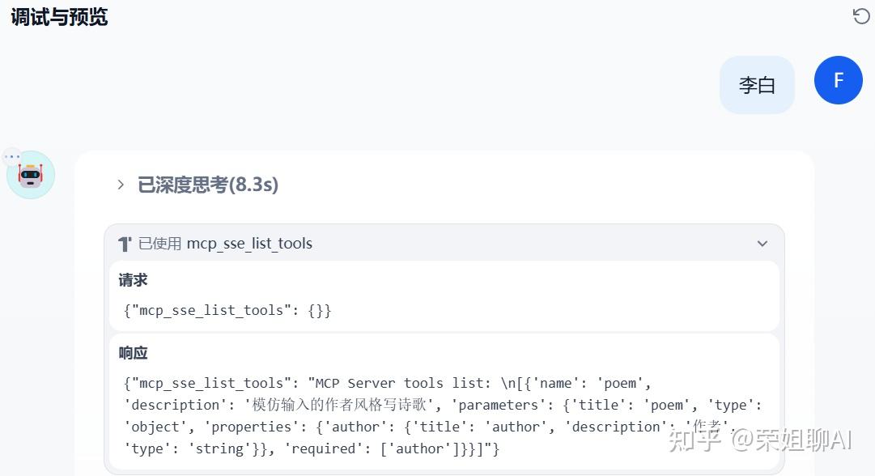The width and height of the screenshot is (875, 476).
Task: Click the robot assistant avatar
Action: pos(30,174)
